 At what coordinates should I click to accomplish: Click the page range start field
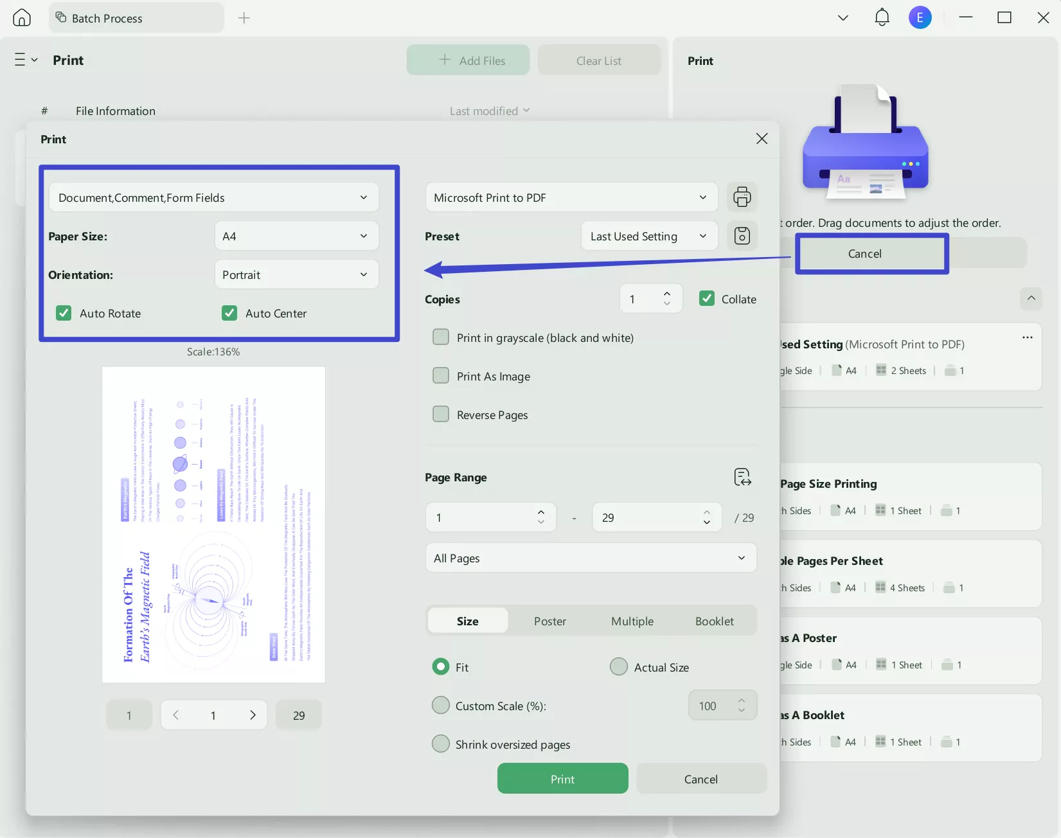pyautogui.click(x=490, y=517)
